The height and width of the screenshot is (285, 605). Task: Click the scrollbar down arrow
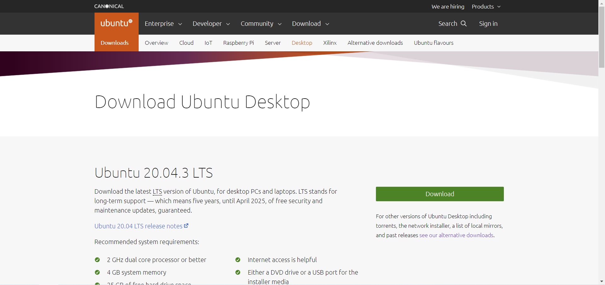pyautogui.click(x=602, y=282)
